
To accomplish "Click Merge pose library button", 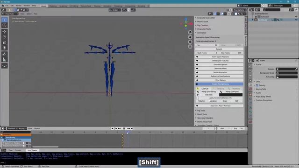I will [x=207, y=92].
